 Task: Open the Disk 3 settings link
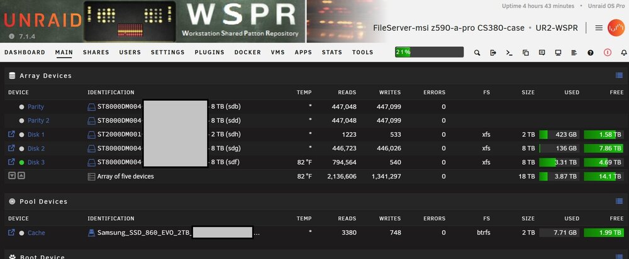[x=36, y=162]
